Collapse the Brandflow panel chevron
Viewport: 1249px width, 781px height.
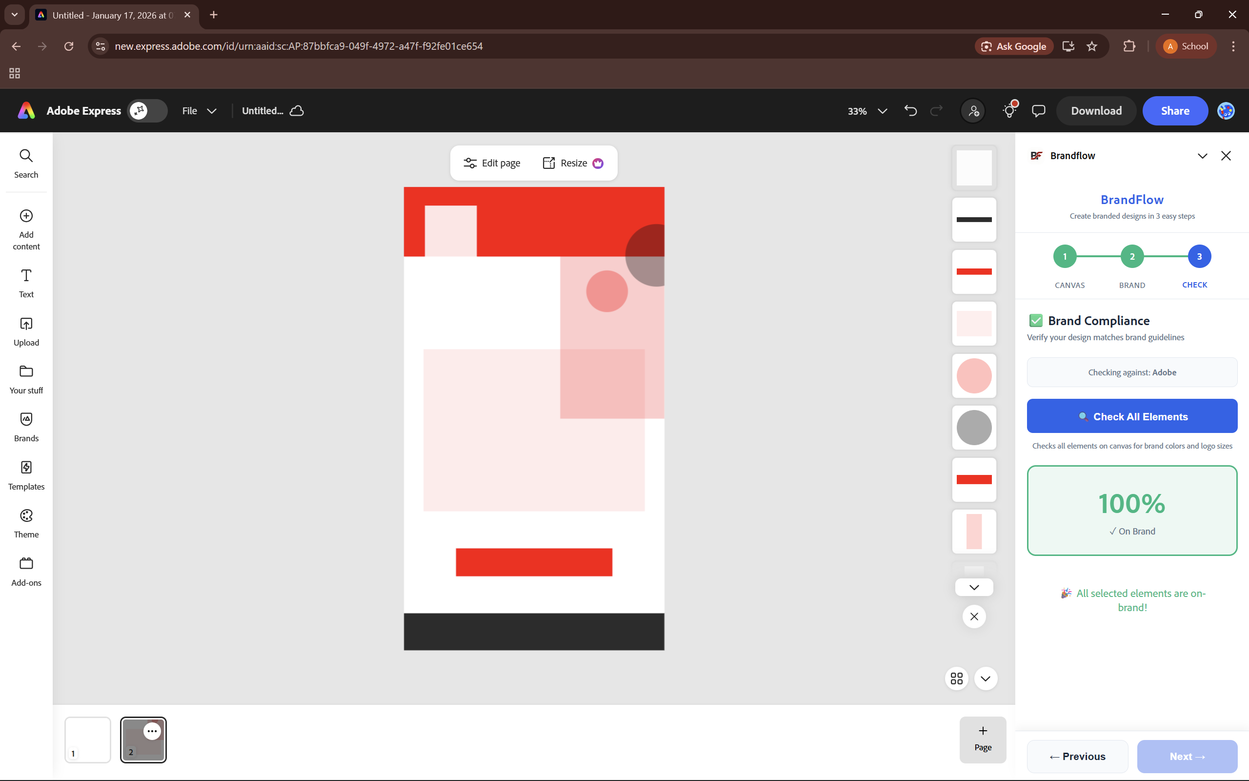1202,156
